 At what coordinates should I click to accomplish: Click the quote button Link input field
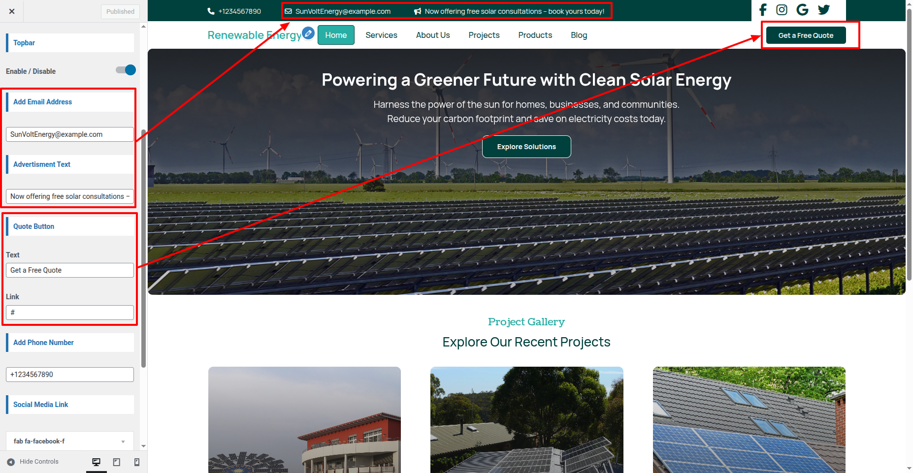[x=69, y=313]
